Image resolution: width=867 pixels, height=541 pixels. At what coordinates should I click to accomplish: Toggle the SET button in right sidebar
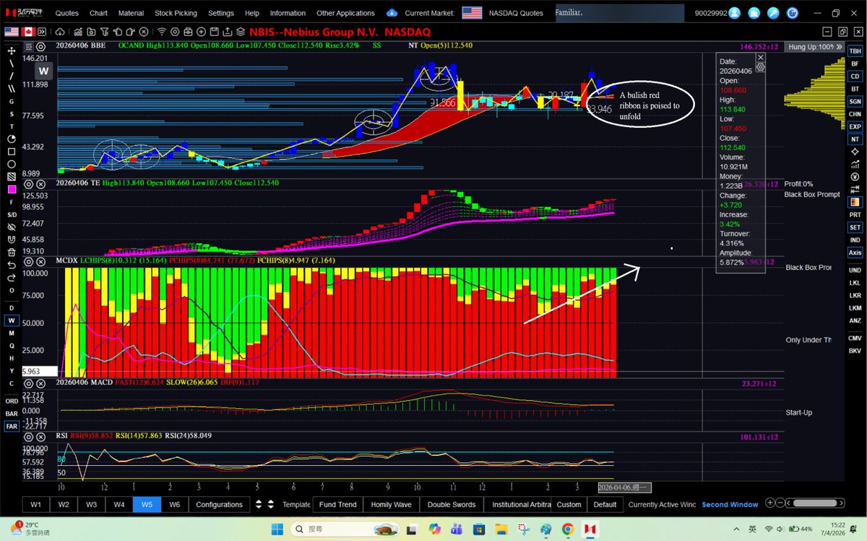pos(855,227)
